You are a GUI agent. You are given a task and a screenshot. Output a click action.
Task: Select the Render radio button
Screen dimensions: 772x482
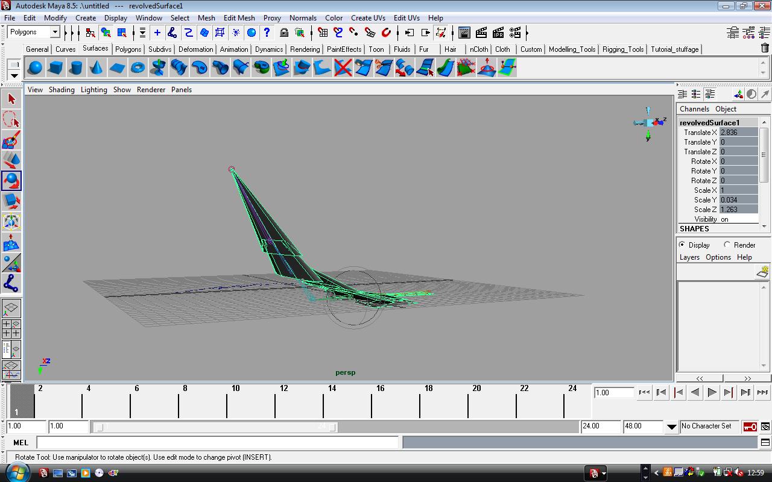(727, 245)
